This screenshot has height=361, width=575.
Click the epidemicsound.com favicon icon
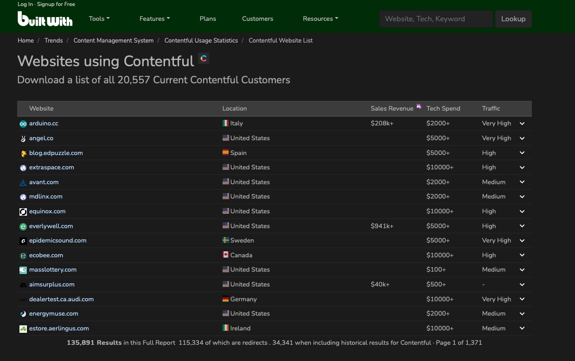coord(23,241)
